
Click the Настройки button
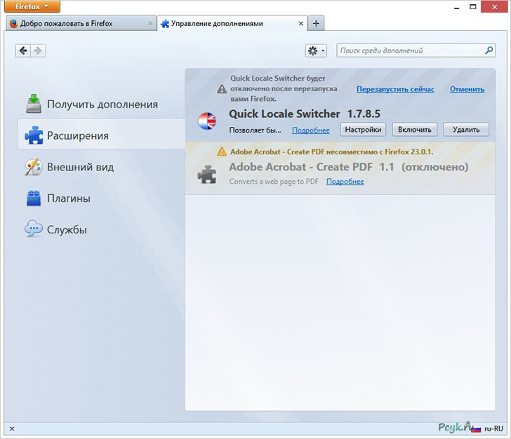(363, 130)
